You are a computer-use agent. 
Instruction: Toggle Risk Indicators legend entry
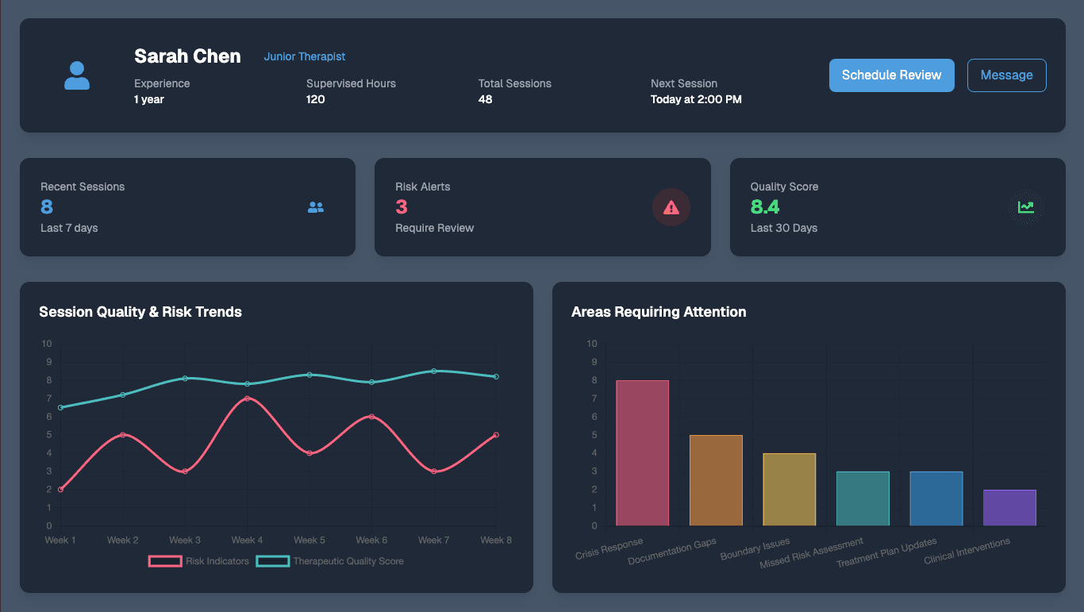pyautogui.click(x=199, y=561)
